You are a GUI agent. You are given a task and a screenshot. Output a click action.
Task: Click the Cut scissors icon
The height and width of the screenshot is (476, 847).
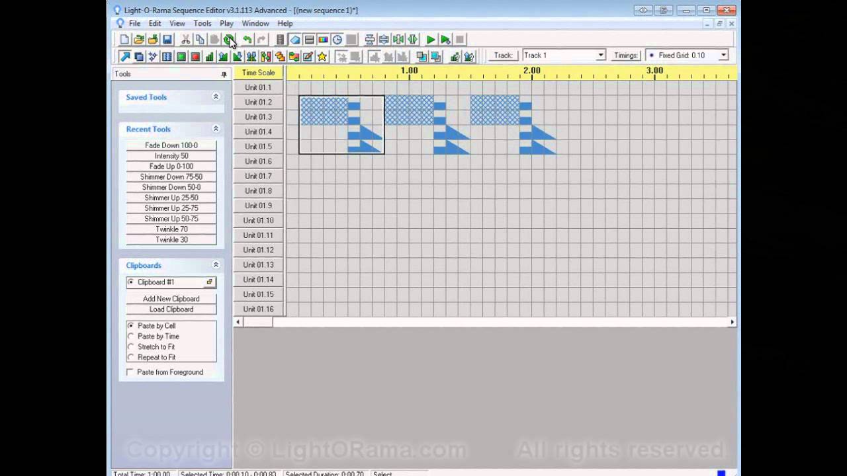pos(186,40)
